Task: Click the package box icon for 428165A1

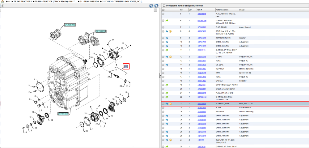Action: (x=170, y=57)
